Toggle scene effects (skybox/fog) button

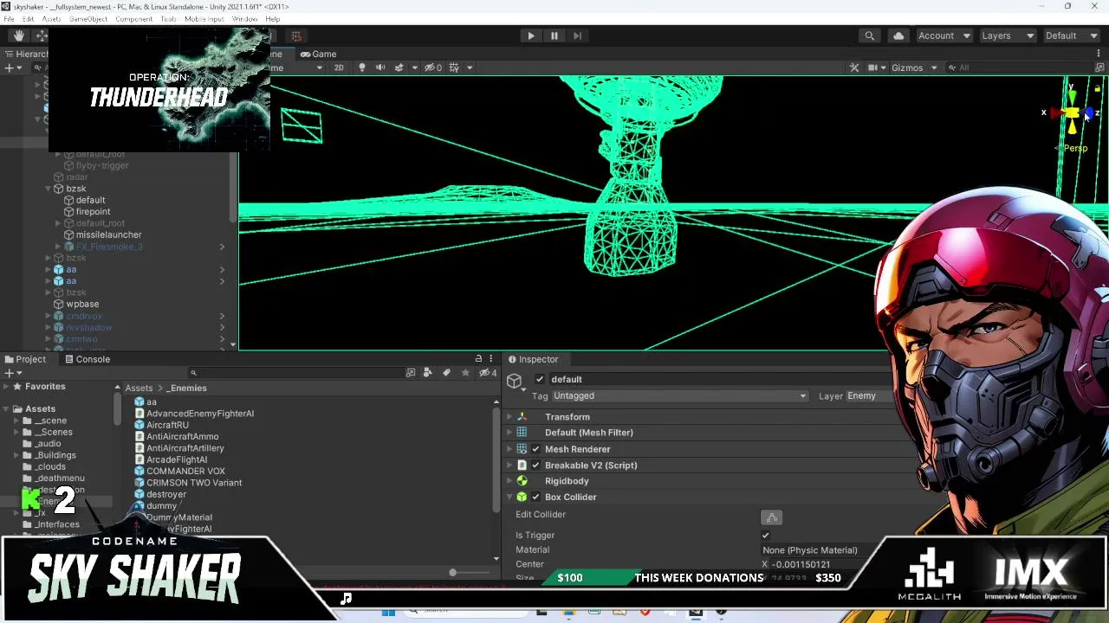click(399, 67)
